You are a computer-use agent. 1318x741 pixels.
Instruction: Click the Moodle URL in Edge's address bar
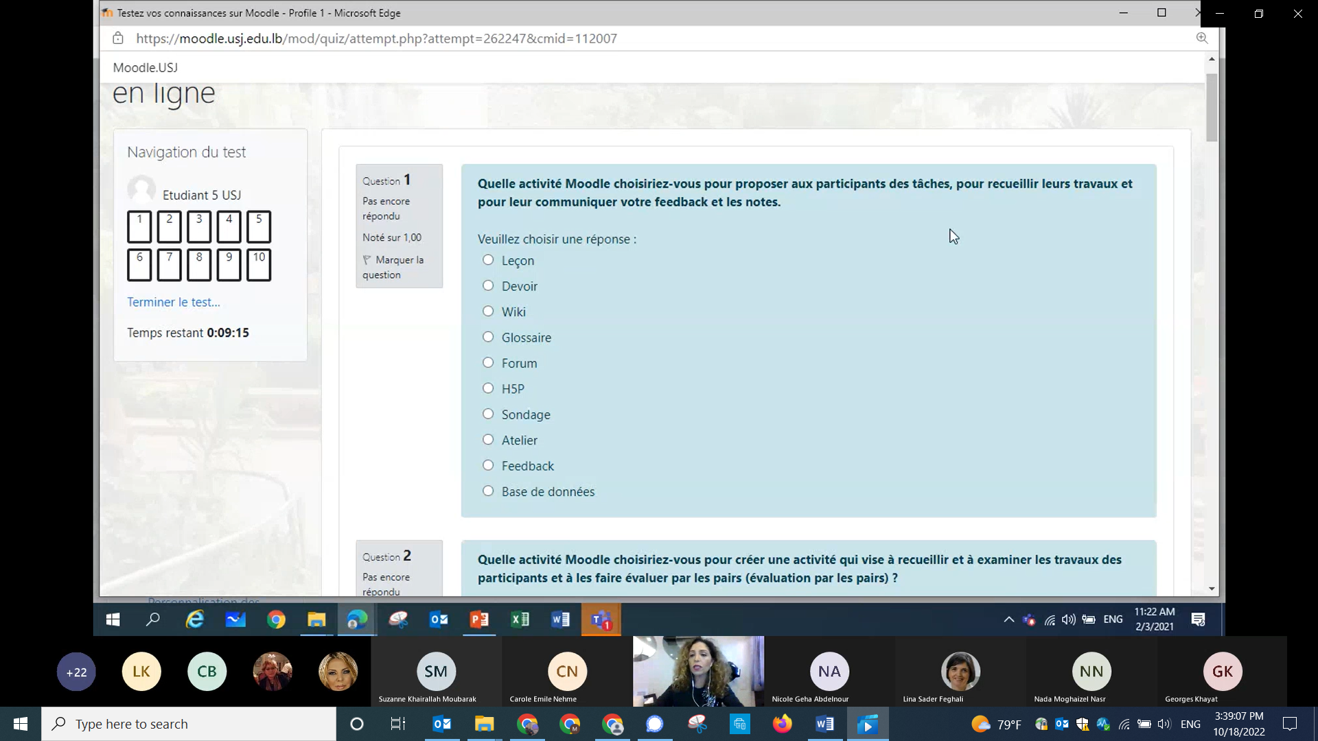click(x=376, y=38)
